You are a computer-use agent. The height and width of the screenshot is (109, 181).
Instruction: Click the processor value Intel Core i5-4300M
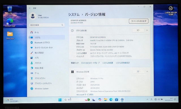[x=111, y=40]
